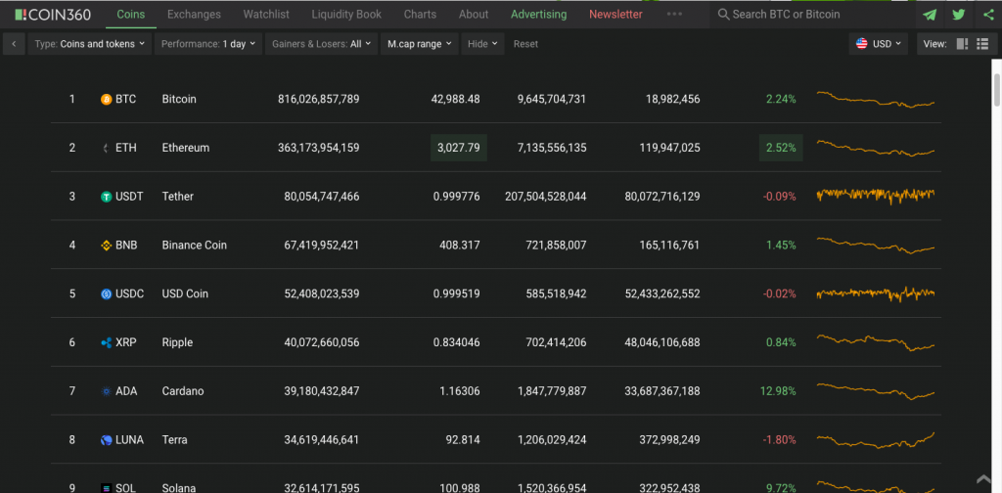
Task: Click the XRP coin icon
Action: [x=106, y=343]
